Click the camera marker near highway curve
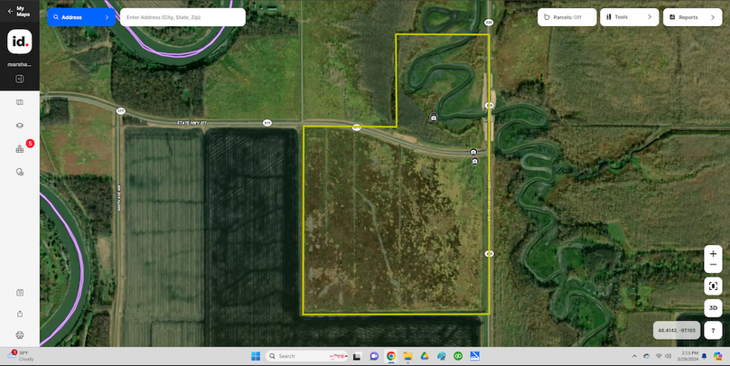The width and height of the screenshot is (730, 366). [x=435, y=117]
